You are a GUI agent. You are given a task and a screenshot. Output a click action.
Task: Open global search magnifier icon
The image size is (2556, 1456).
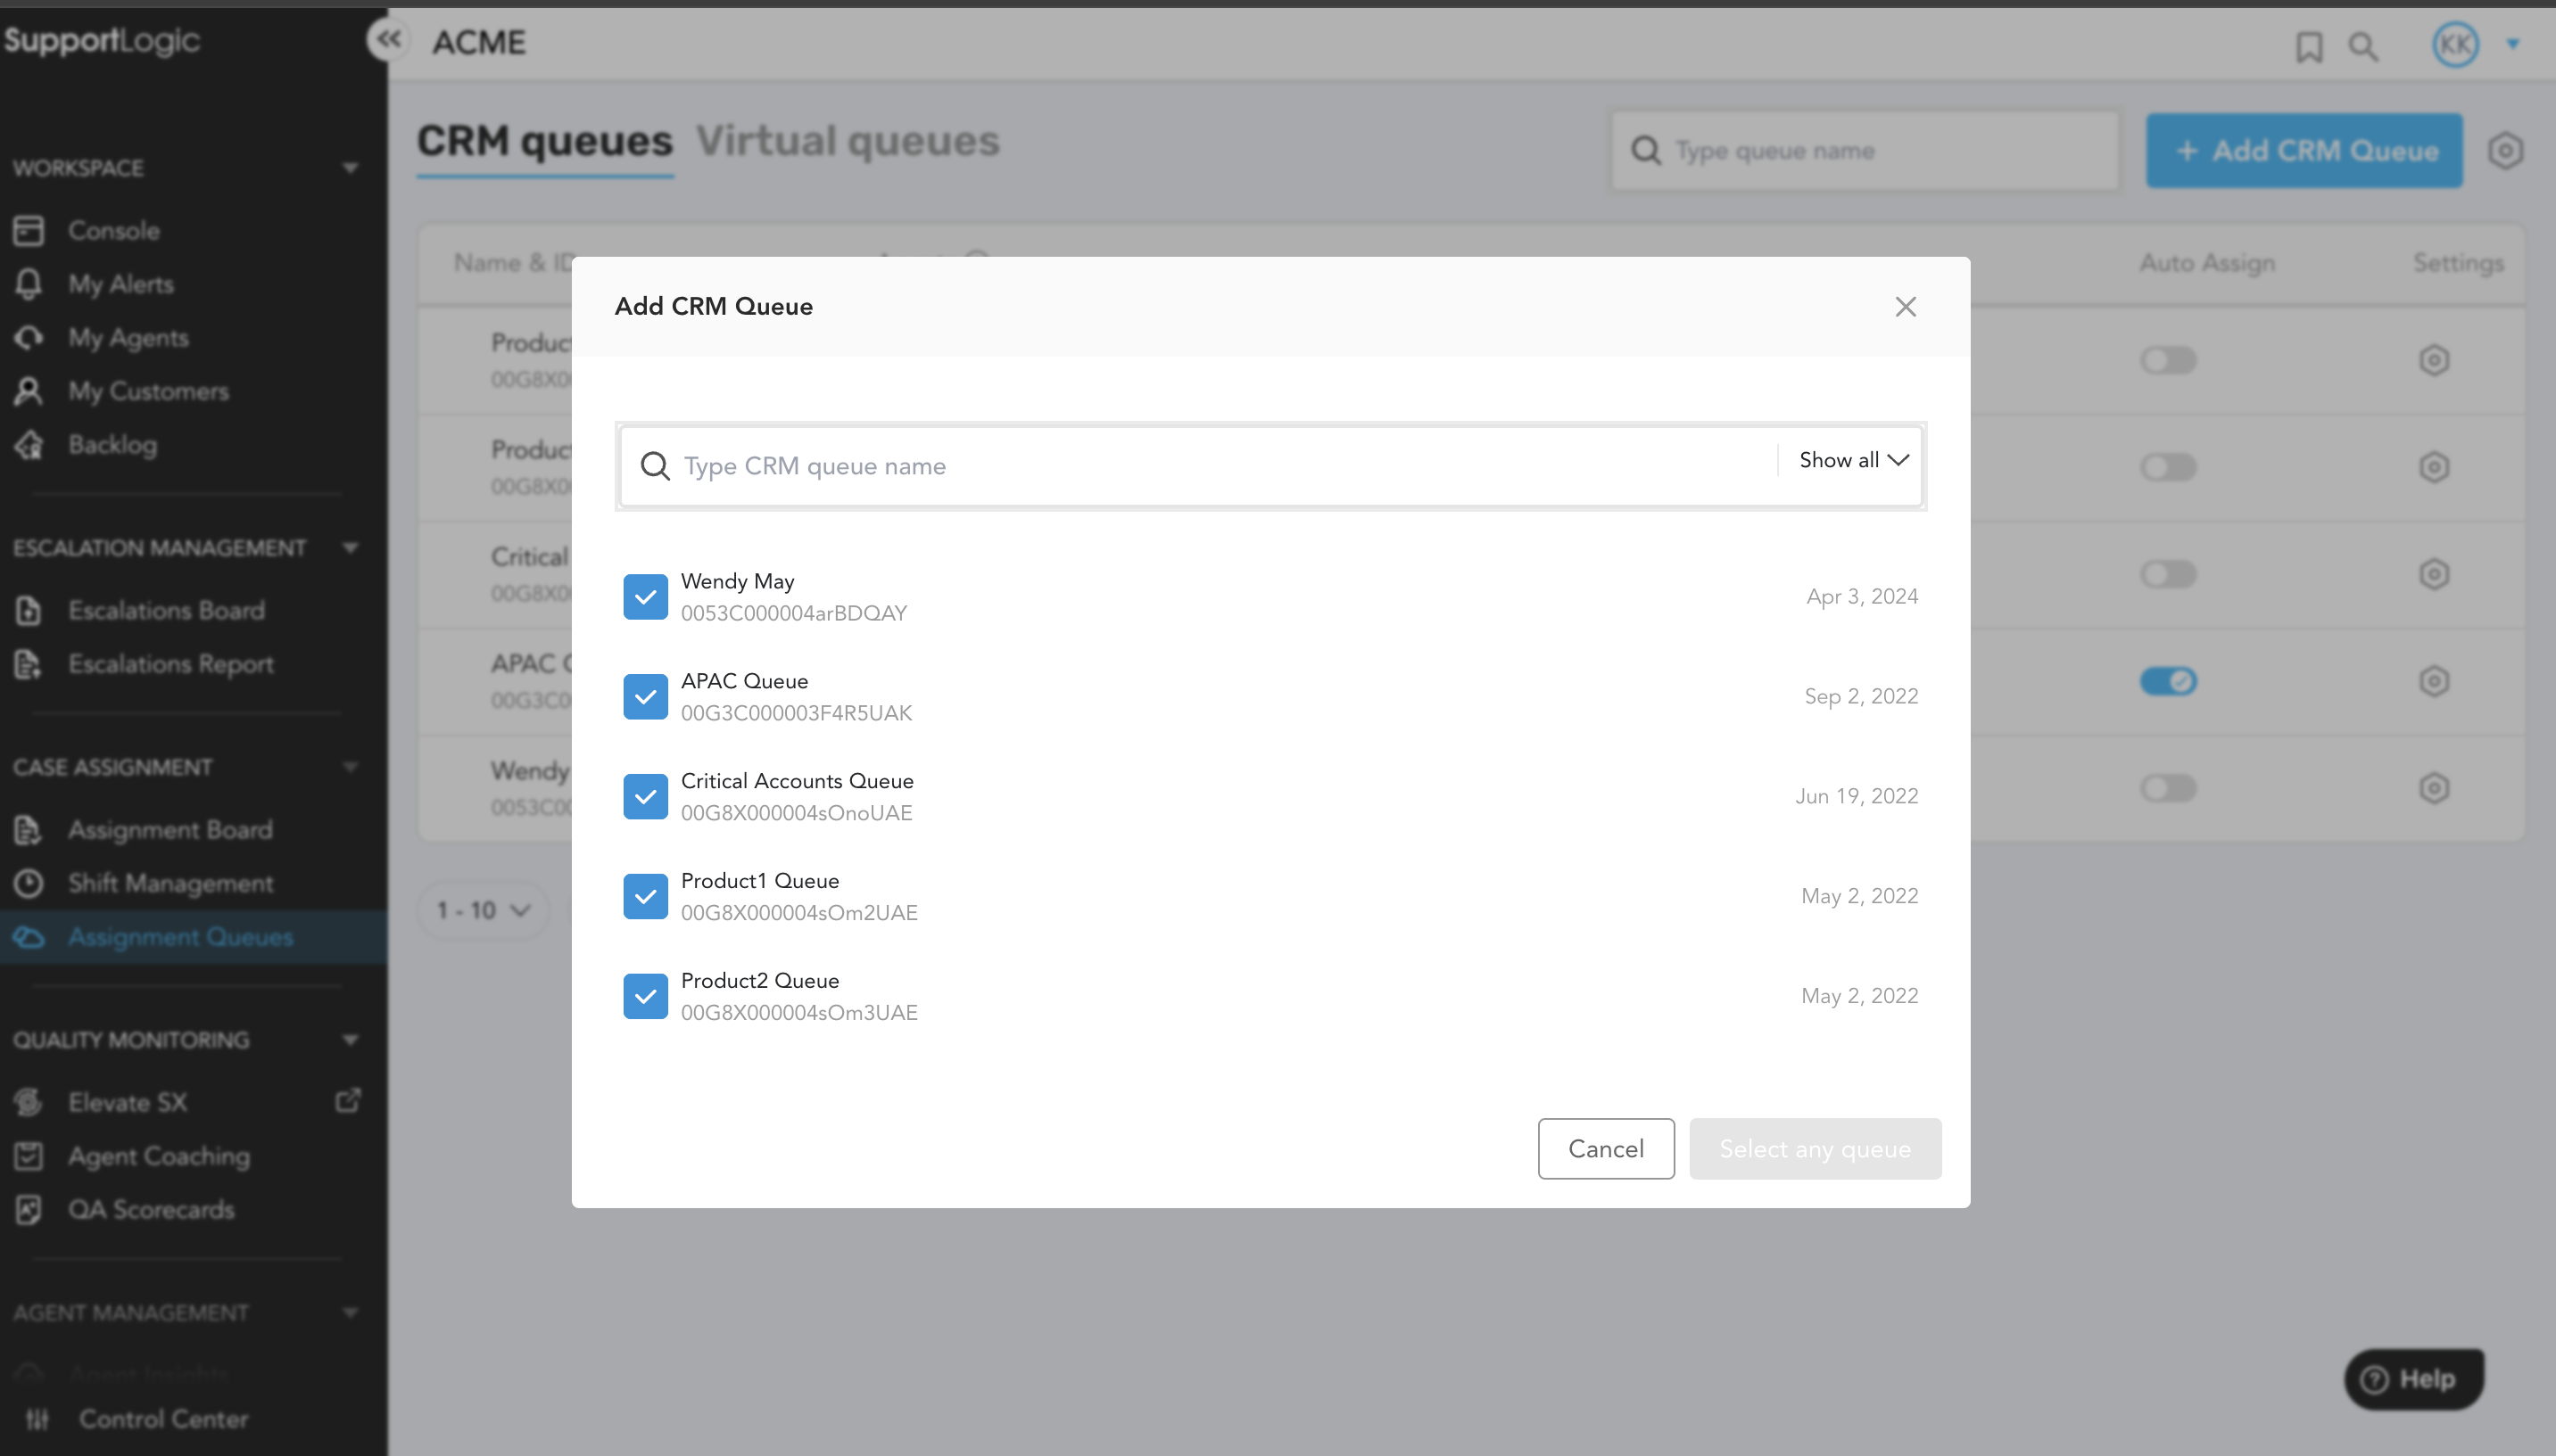2363,46
